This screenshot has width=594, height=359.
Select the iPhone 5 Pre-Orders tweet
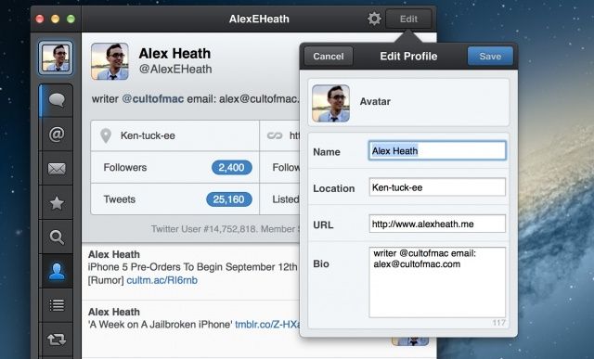coord(190,271)
